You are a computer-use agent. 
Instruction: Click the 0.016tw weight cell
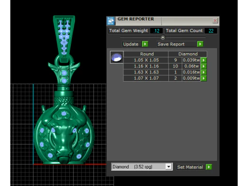(191, 72)
